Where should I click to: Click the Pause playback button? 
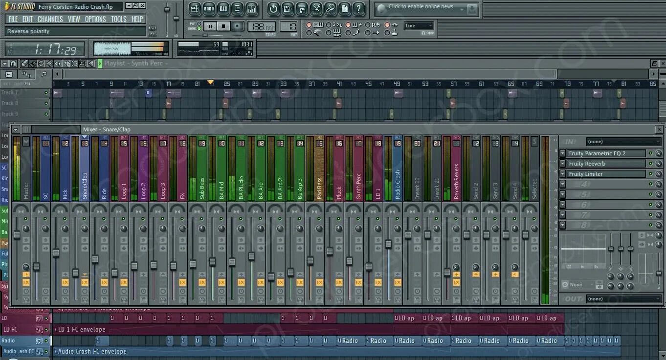210,26
